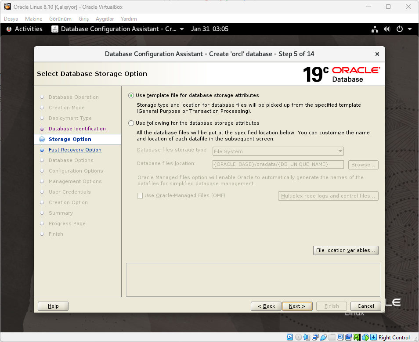Click the disabled Finish button
419x342 pixels.
point(332,306)
